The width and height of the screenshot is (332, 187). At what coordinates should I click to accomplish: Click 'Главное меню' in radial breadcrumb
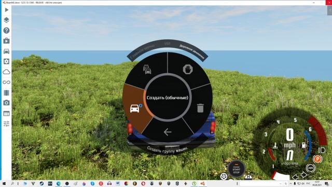pyautogui.click(x=143, y=52)
